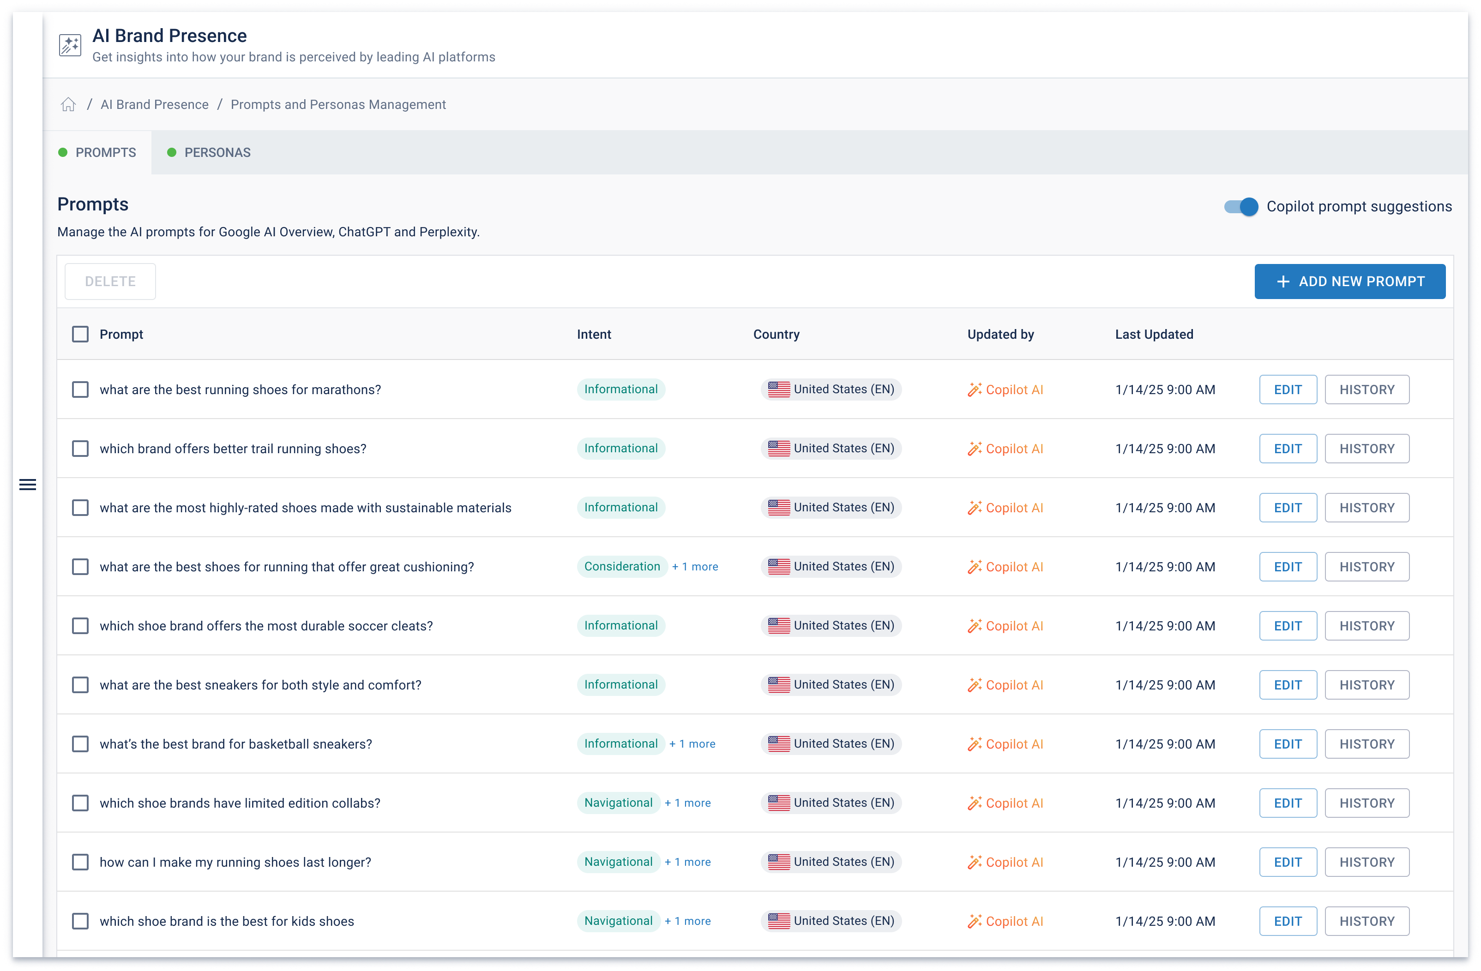Screen dimensions: 1481x971
Task: Click US flag icon in kids shoes row
Action: (778, 921)
